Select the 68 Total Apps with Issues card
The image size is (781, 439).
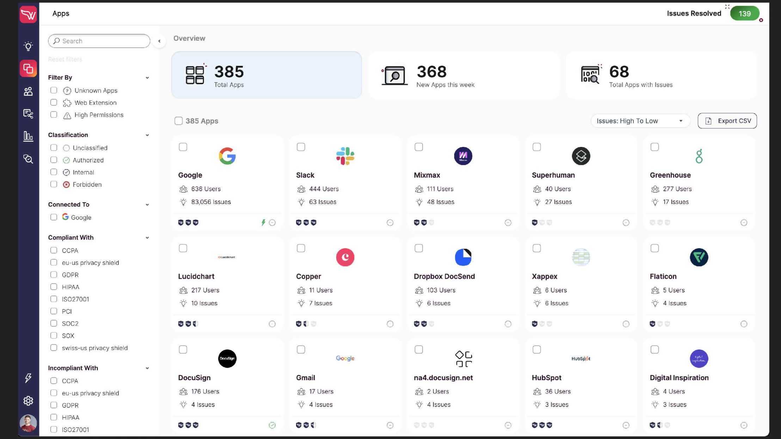[661, 75]
